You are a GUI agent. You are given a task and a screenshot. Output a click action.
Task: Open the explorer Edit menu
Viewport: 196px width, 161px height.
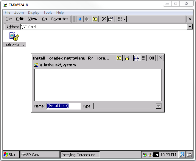click(x=20, y=19)
